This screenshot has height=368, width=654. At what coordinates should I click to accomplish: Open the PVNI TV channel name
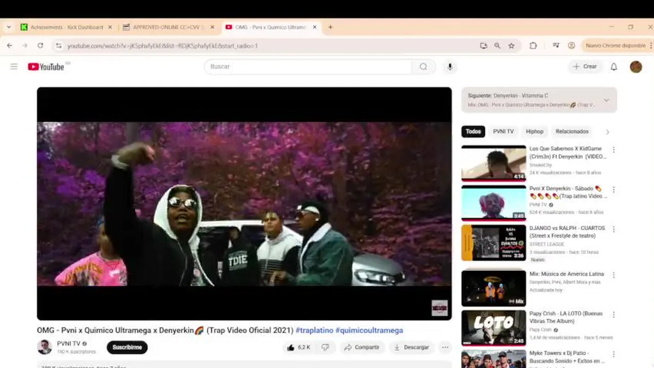[69, 343]
